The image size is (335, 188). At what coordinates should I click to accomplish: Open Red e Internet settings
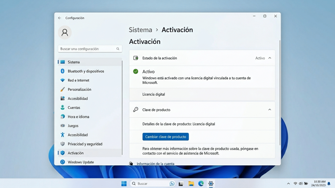click(x=90, y=80)
